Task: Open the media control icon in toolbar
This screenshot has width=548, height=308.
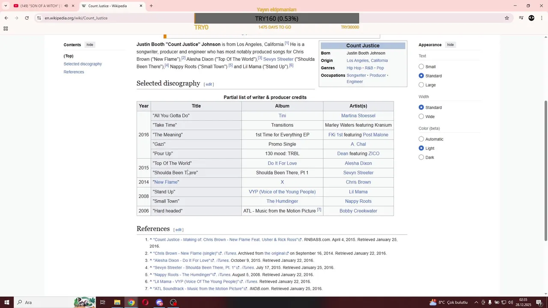Action: click(521, 18)
